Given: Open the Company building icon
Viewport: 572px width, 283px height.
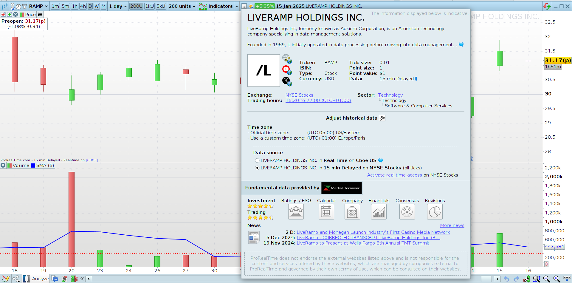Looking at the screenshot, I should click(352, 212).
